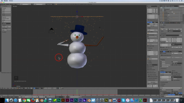
Task: Toggle the Lock Camera to View checkbox
Action: [148, 37]
